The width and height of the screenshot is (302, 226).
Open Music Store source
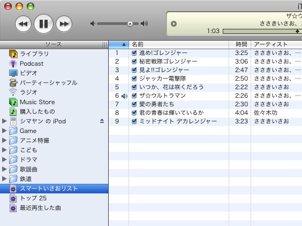coord(32,102)
